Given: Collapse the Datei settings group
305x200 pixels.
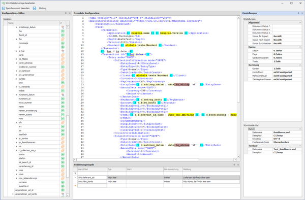Looking at the screenshot, I should [x=300, y=129].
